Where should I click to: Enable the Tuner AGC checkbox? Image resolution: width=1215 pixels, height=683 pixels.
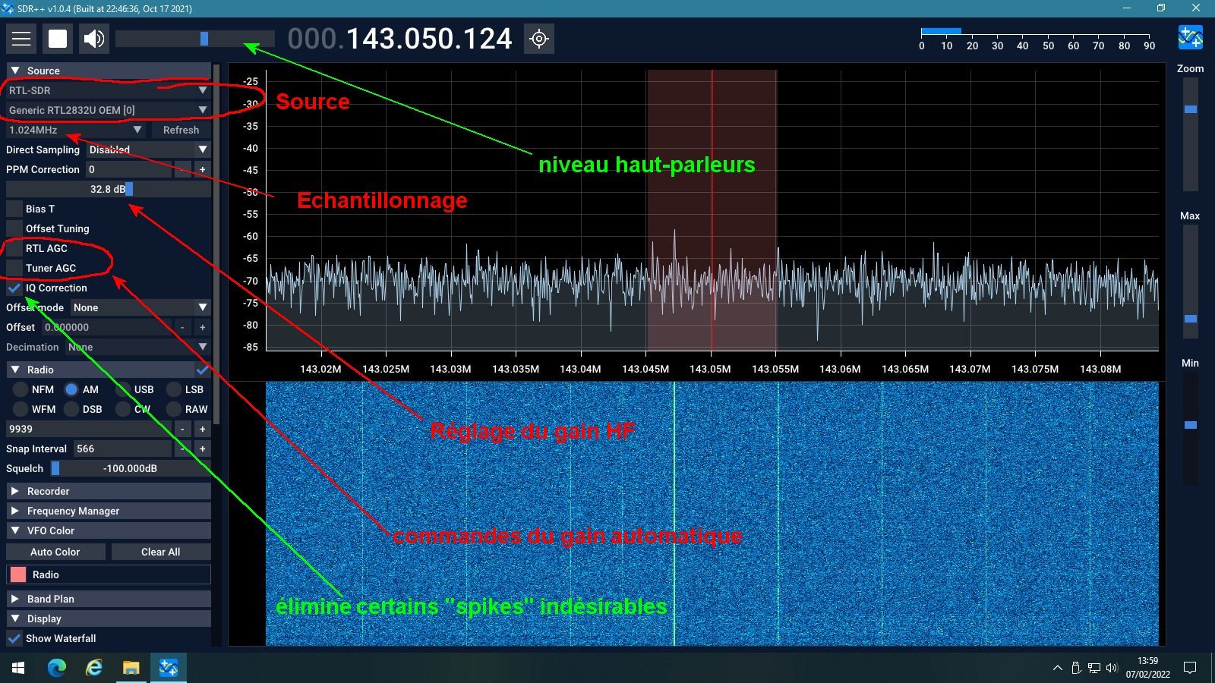[14, 268]
